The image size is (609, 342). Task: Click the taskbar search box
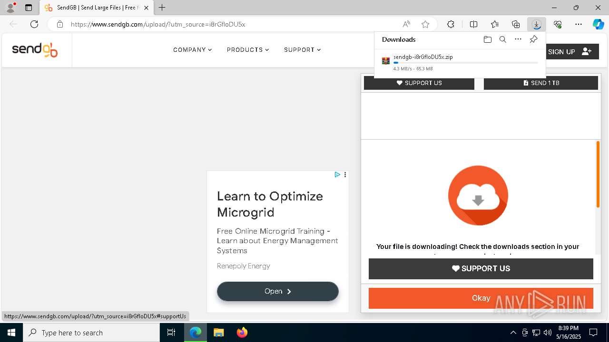(x=91, y=332)
